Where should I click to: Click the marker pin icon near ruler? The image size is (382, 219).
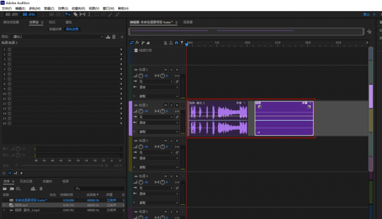182,43
